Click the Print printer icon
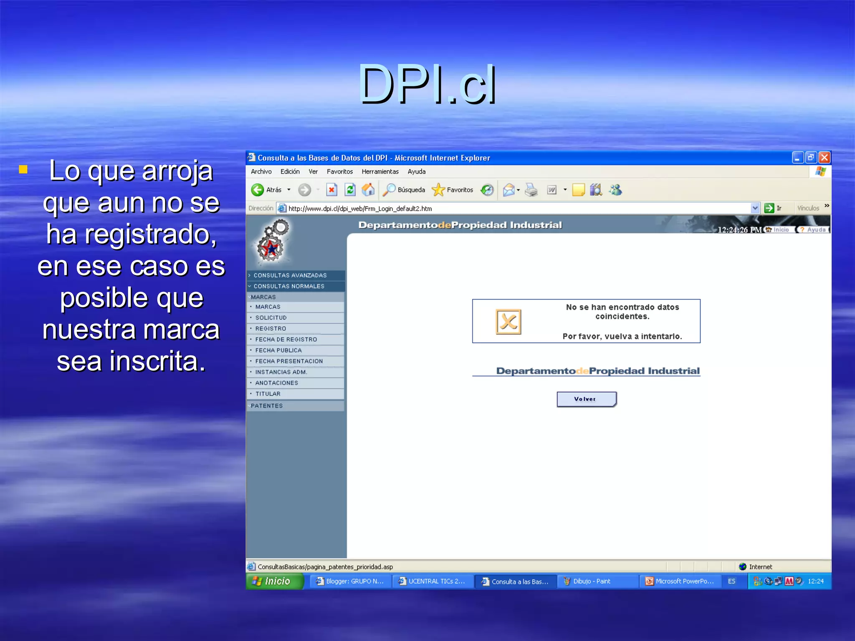The image size is (855, 641). pos(531,190)
